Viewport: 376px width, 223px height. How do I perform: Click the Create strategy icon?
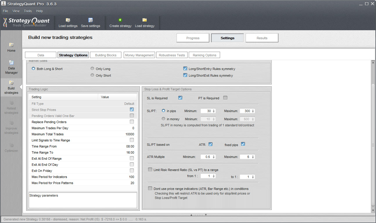point(120,20)
